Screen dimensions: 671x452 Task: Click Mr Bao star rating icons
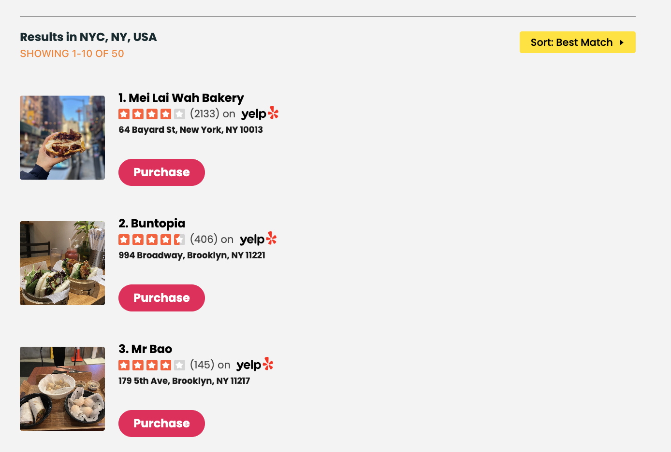click(152, 365)
